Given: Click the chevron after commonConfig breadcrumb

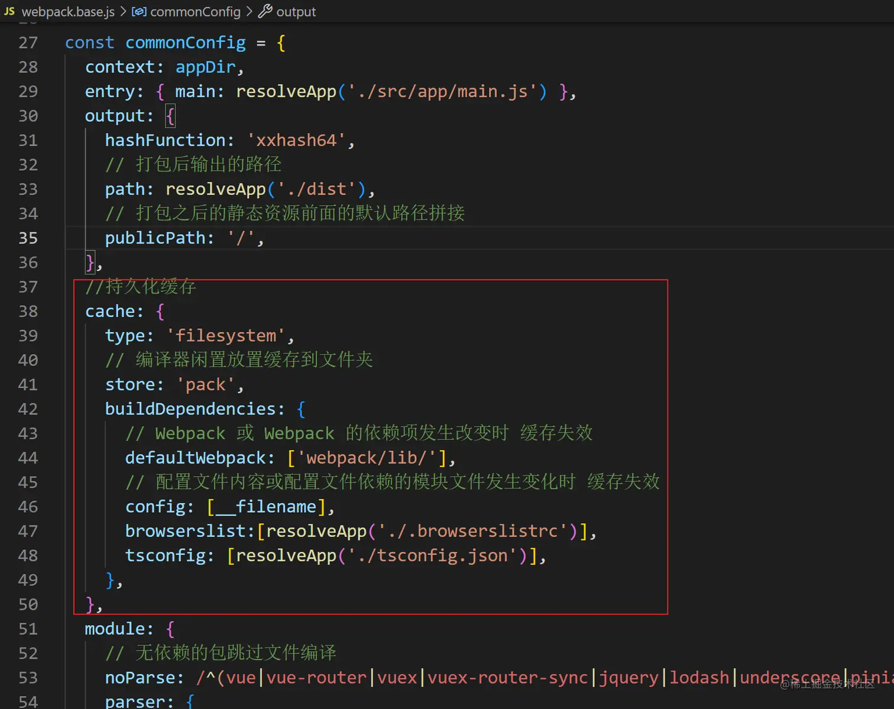Looking at the screenshot, I should click(x=249, y=11).
